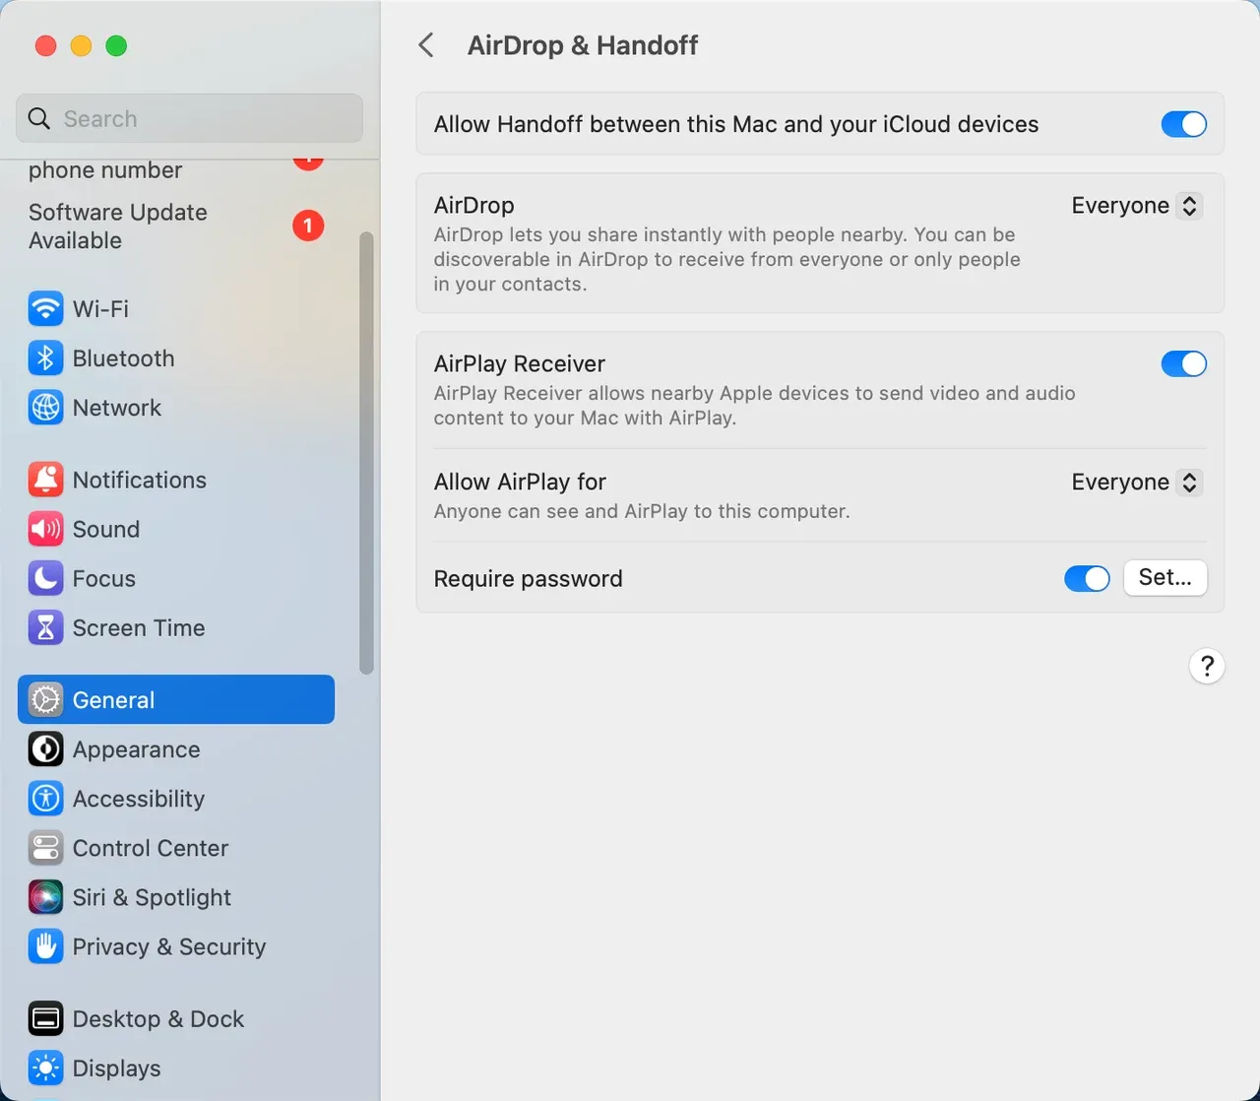Click the green zoom window button

[116, 45]
